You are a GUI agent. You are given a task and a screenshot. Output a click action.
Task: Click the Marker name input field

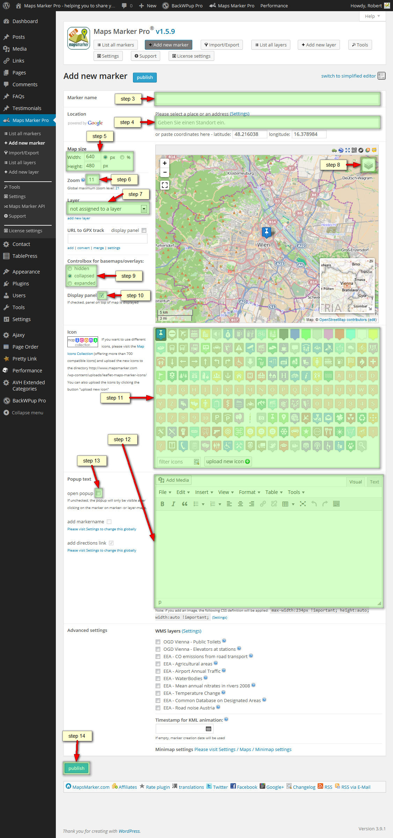[x=267, y=99]
